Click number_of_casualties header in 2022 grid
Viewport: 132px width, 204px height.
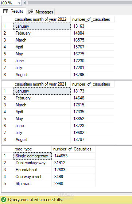pyautogui.click(x=92, y=19)
